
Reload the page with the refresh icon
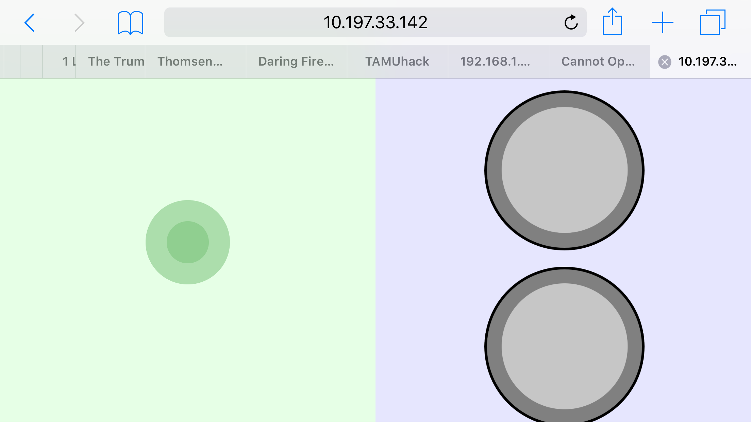571,23
